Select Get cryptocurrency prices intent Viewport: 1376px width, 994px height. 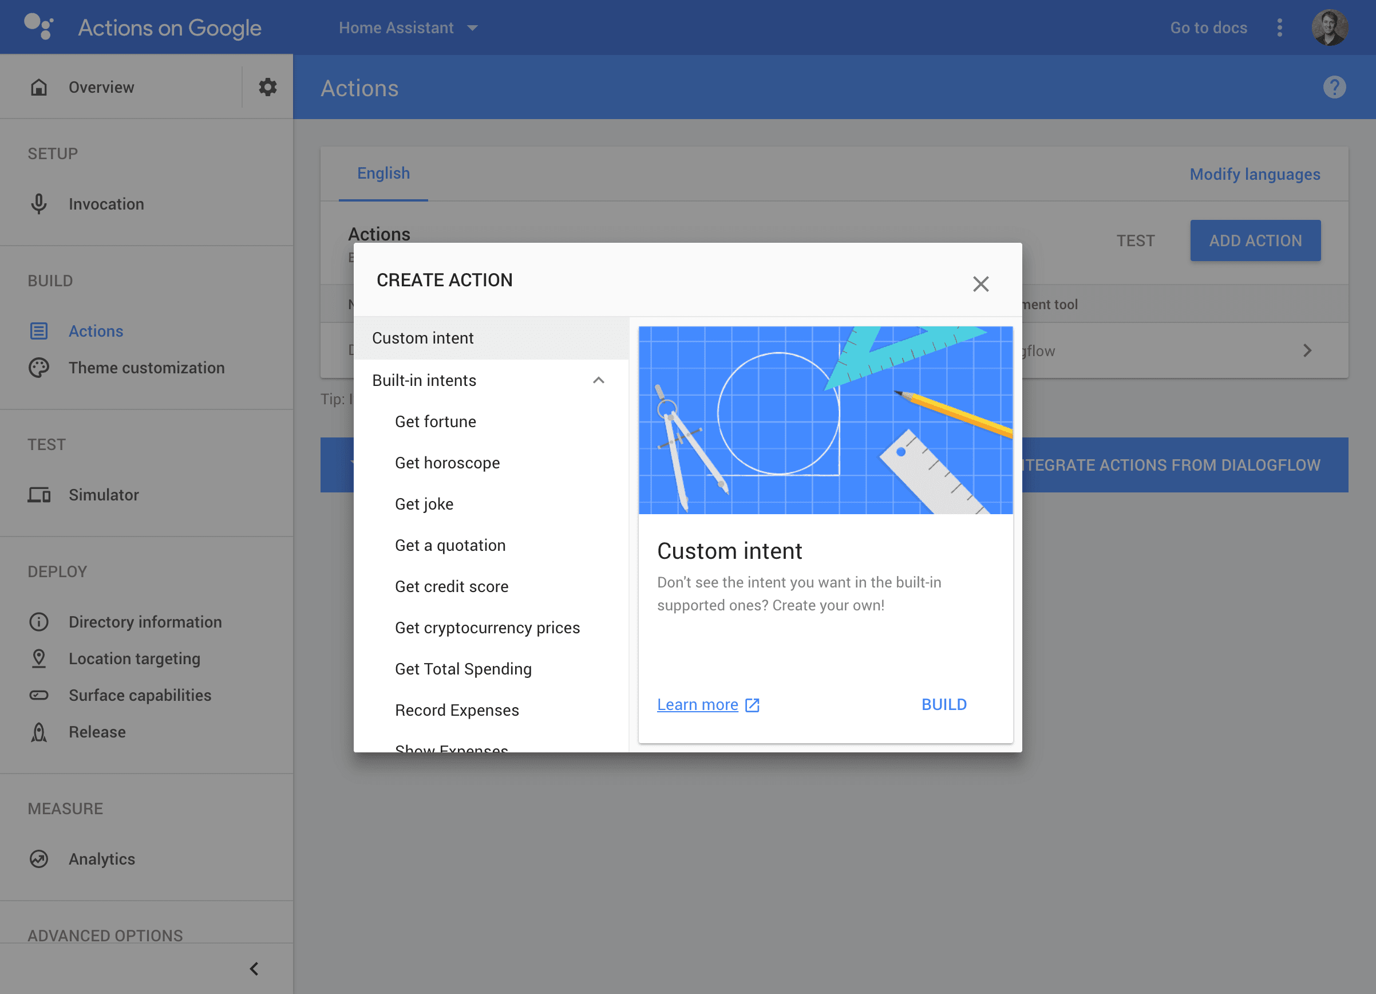(x=487, y=628)
